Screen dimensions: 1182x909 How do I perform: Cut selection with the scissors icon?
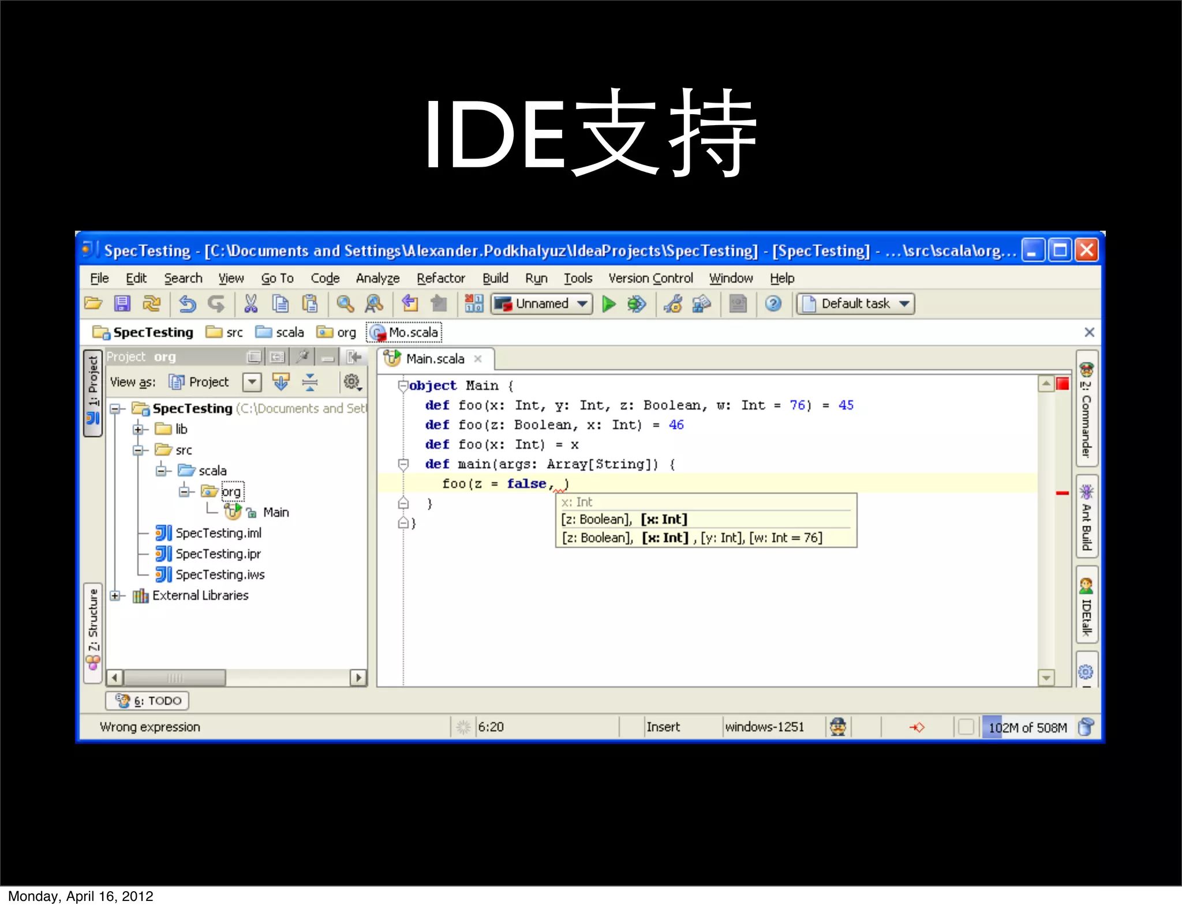(x=250, y=303)
